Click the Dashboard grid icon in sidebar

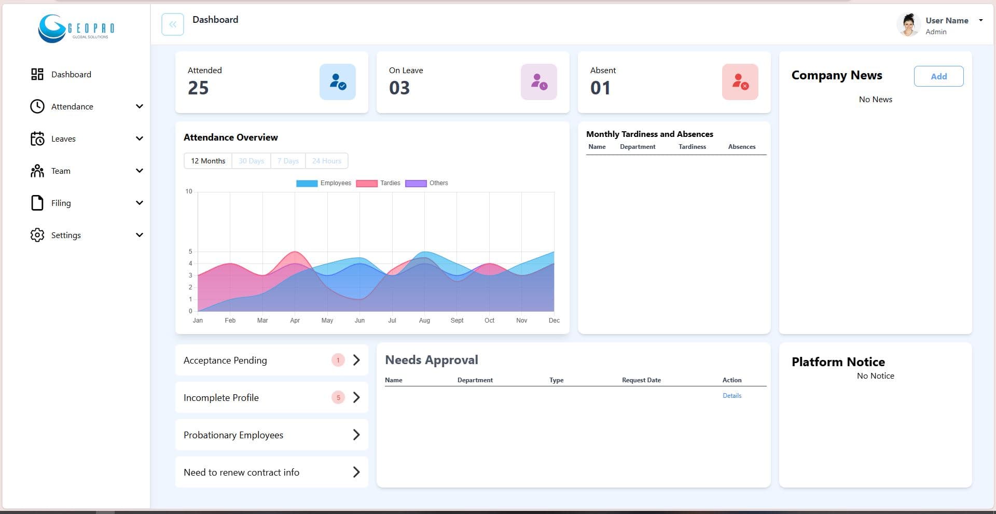point(37,74)
